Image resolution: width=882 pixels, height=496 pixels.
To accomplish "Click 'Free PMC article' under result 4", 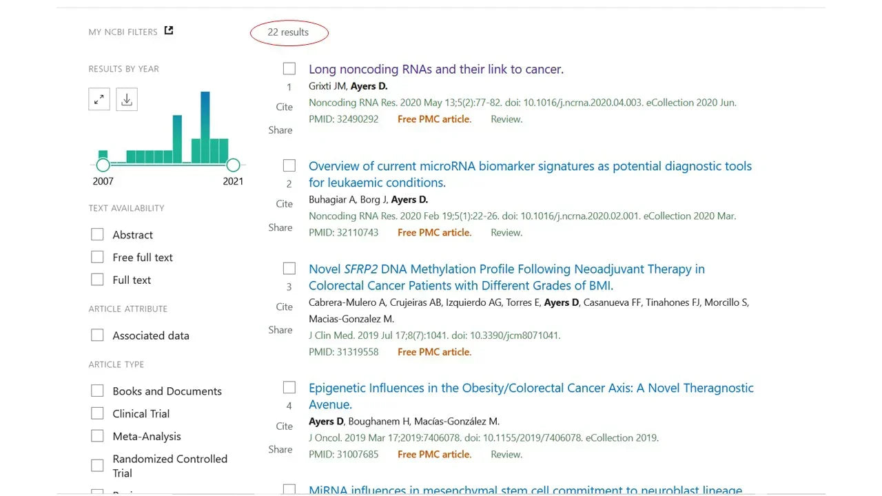I will [434, 455].
